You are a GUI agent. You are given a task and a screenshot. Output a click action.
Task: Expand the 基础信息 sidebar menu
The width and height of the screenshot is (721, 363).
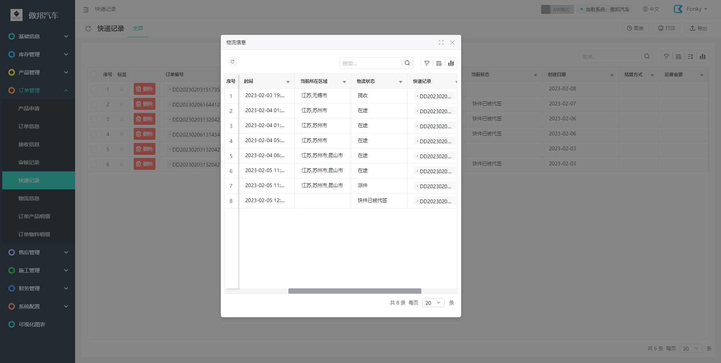pyautogui.click(x=38, y=36)
